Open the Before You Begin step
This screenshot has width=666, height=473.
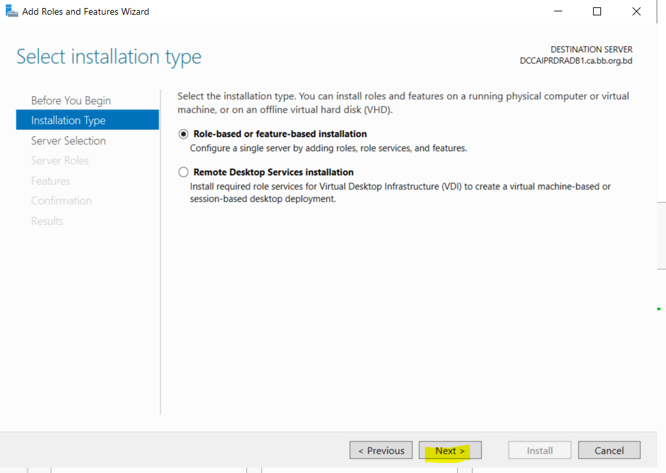[x=71, y=100]
